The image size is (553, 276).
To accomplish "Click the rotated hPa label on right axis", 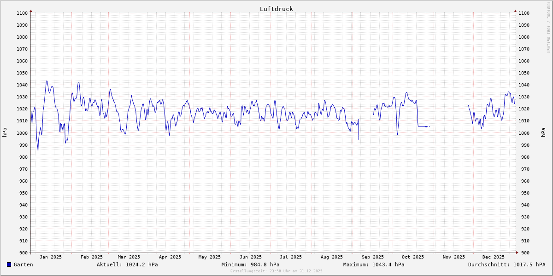I will (x=543, y=132).
